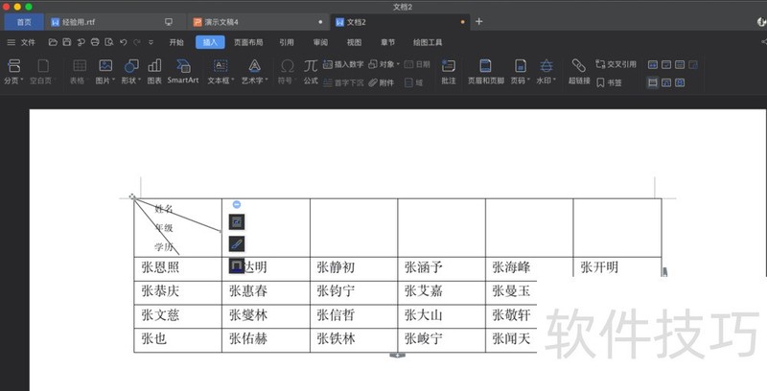Click the floating layout options icon
Image resolution: width=767 pixels, height=391 pixels.
click(236, 221)
